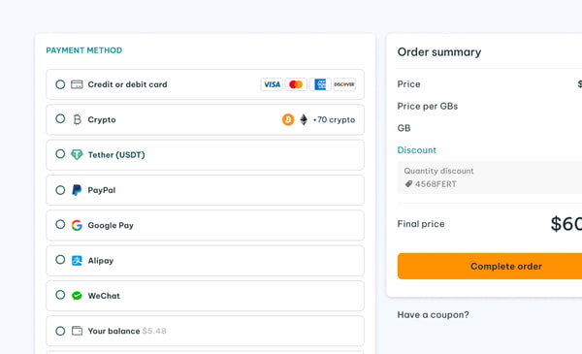Click the +70 crypto text

point(334,120)
